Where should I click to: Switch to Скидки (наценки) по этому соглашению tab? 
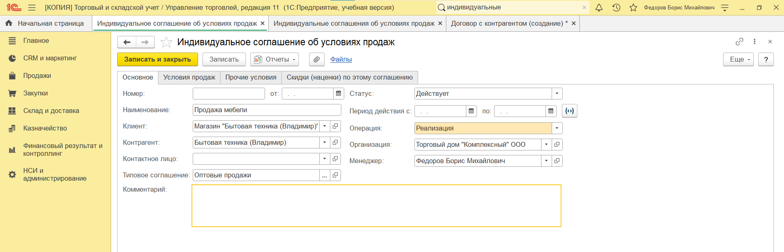(x=350, y=77)
